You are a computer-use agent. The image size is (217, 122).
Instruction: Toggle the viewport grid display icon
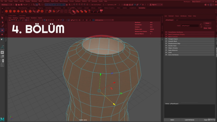click(26, 20)
